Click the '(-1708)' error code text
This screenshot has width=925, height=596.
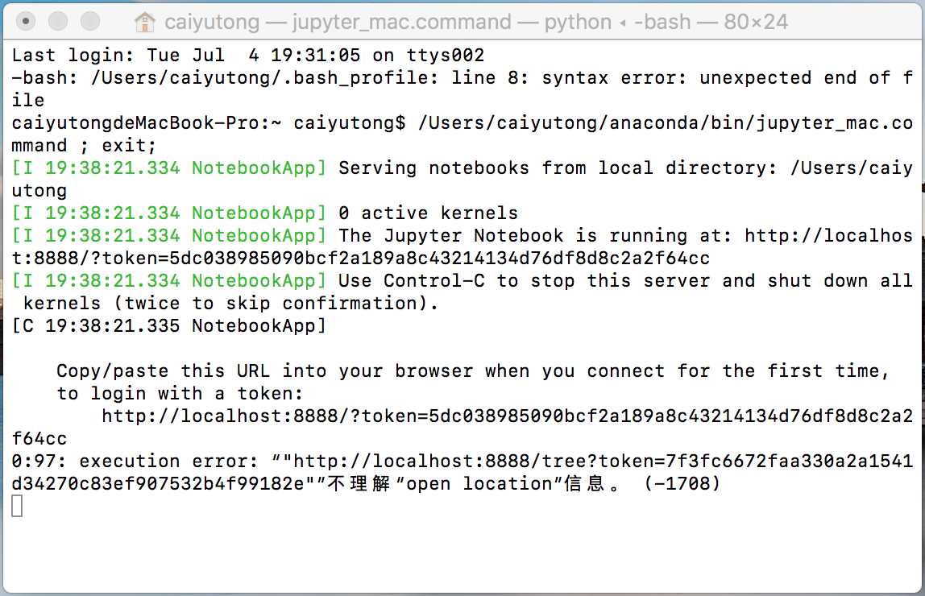click(x=682, y=483)
